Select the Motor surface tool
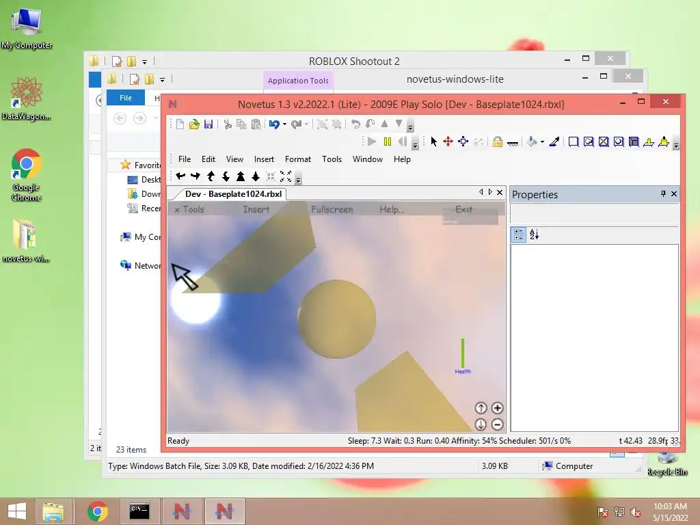700x525 pixels. tap(664, 142)
